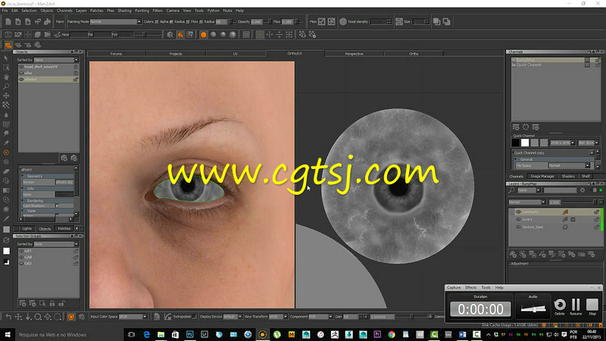606x341 pixels.
Task: Choose the Color Picker eyedropper tool
Action: click(x=6, y=219)
